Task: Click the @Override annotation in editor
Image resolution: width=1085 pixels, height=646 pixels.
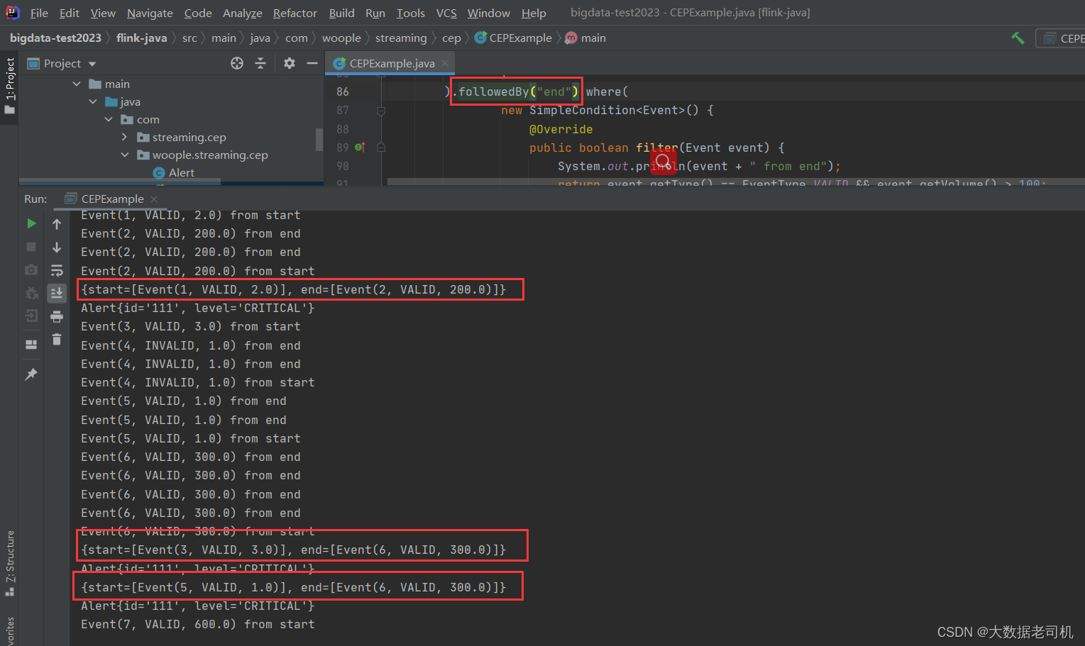Action: [x=561, y=129]
